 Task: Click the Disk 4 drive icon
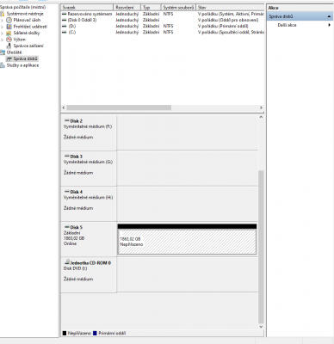pyautogui.click(x=67, y=192)
